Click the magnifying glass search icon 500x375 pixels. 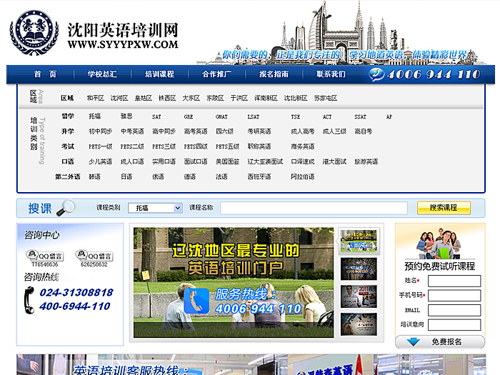66,208
